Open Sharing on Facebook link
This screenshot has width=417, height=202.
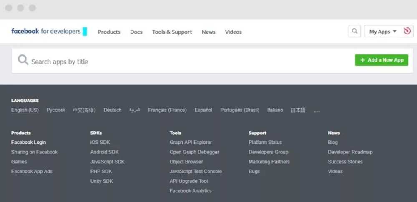click(x=34, y=152)
